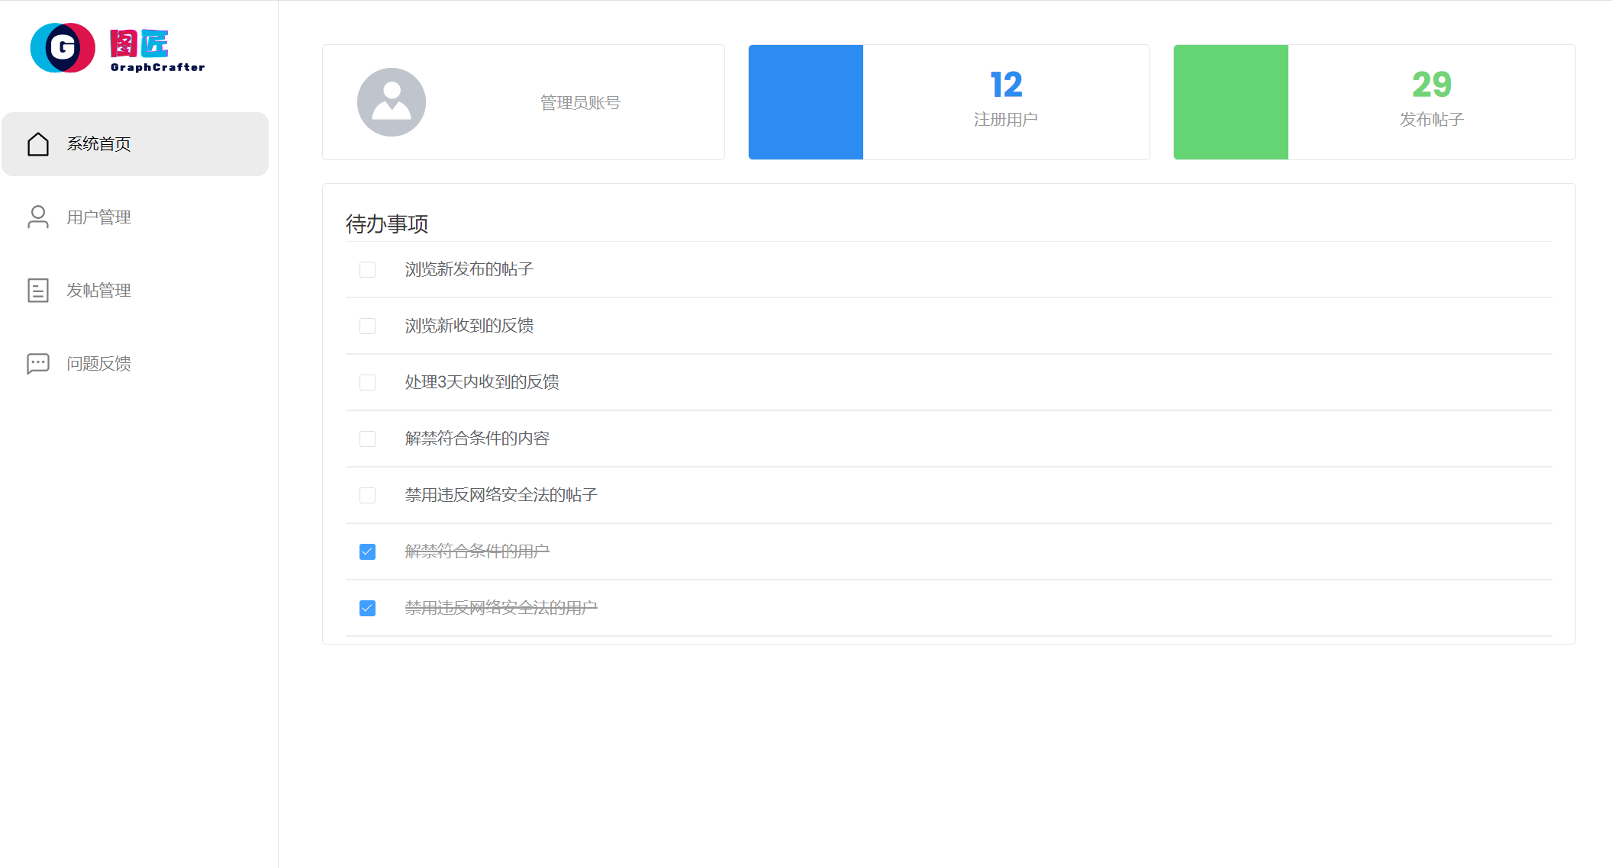The image size is (1612, 868).
Task: Click the 图匠 GraphCrafter text logo
Action: pyautogui.click(x=157, y=51)
